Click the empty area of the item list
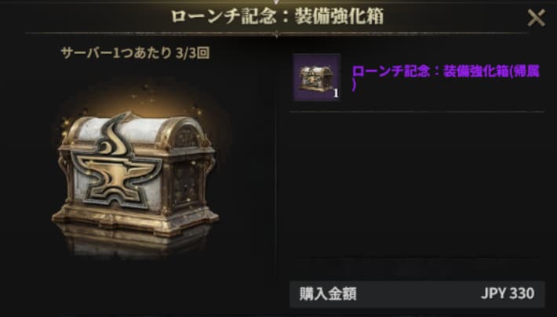Image resolution: width=557 pixels, height=317 pixels. 417,185
